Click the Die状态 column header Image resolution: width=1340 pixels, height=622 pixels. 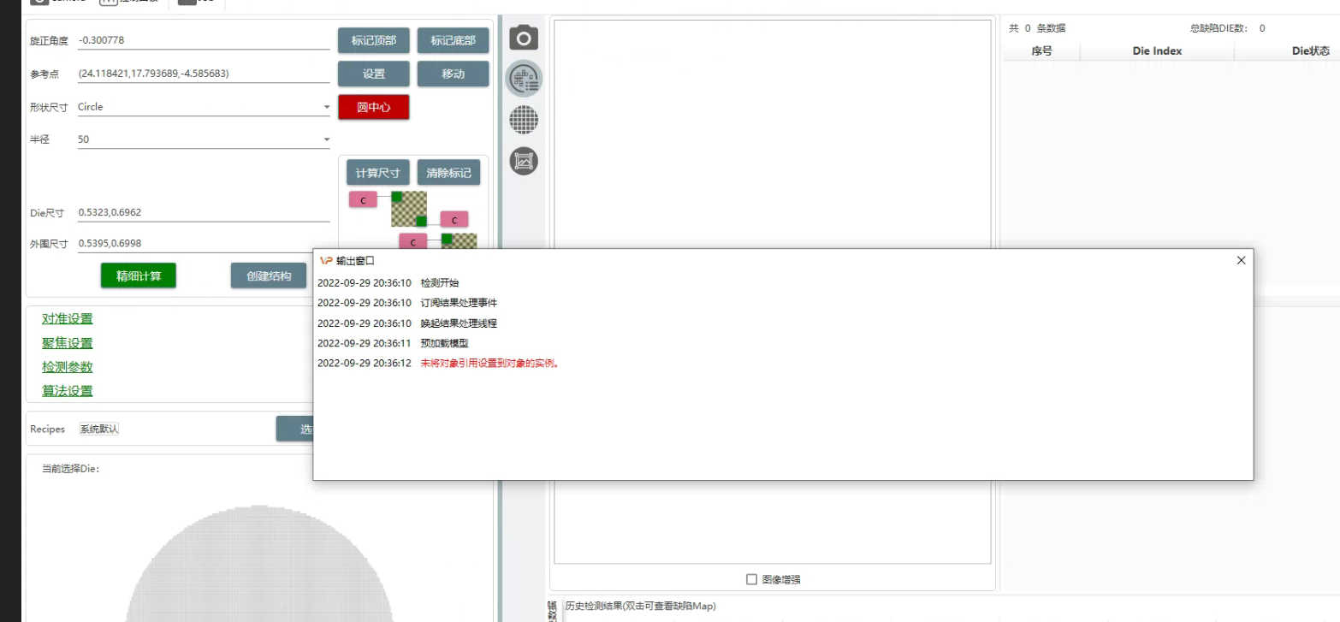click(1310, 50)
